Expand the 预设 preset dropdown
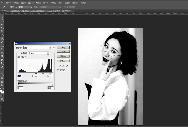Viewport: 188px width, 127px height. pos(50,48)
